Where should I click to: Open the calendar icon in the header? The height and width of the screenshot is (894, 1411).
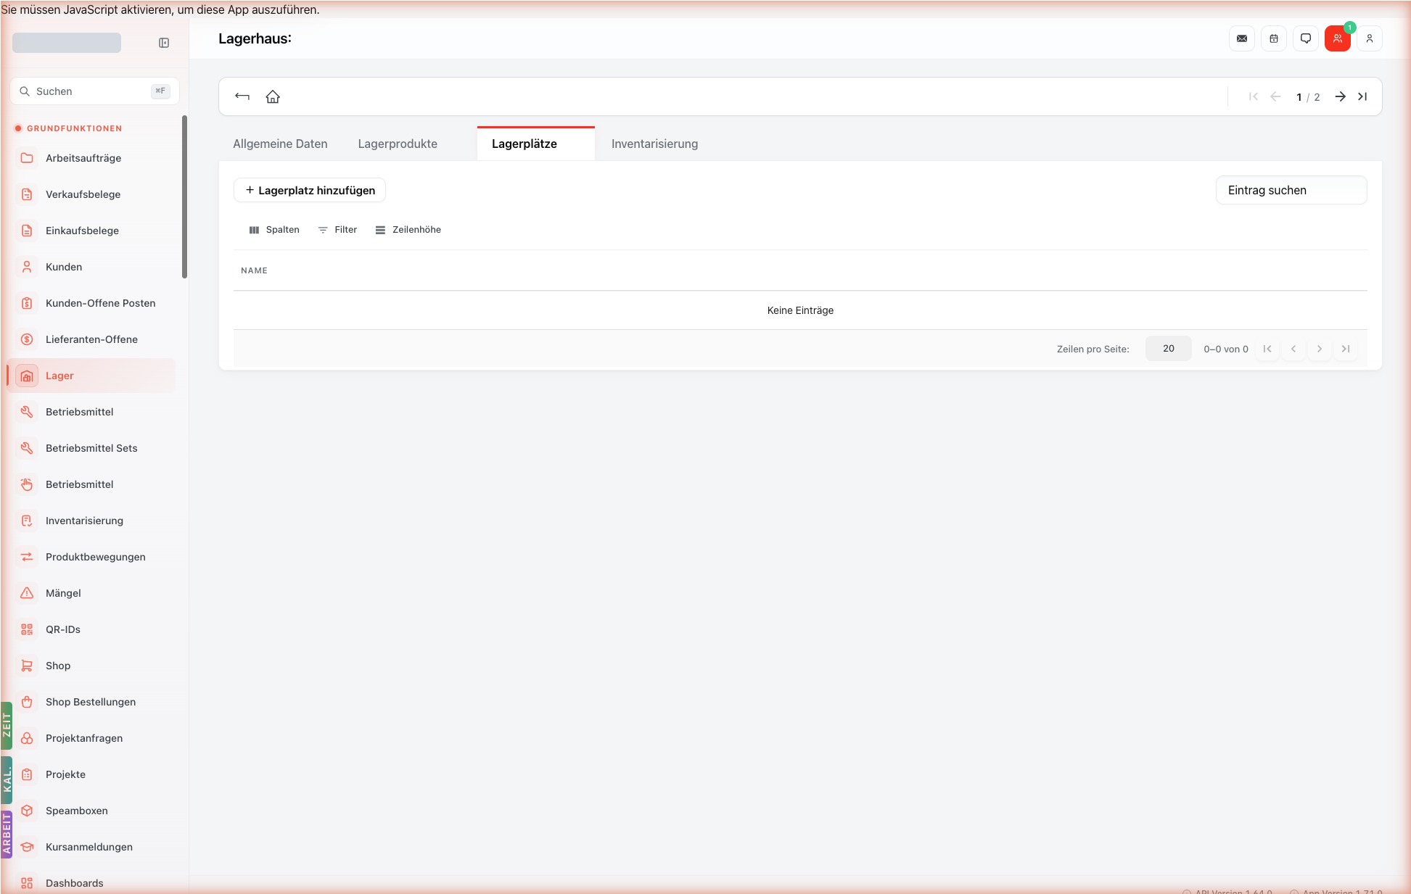point(1274,38)
